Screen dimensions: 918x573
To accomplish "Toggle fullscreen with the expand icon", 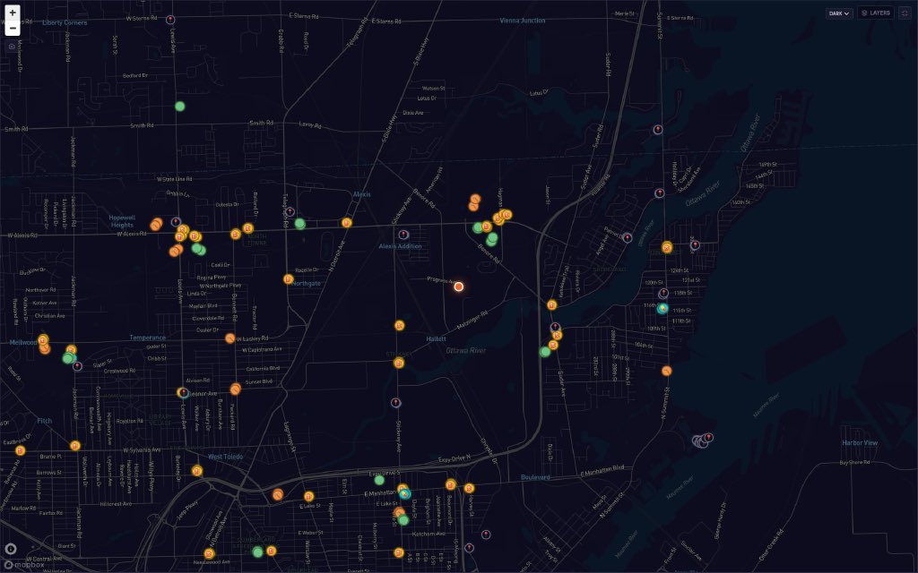I will [905, 13].
